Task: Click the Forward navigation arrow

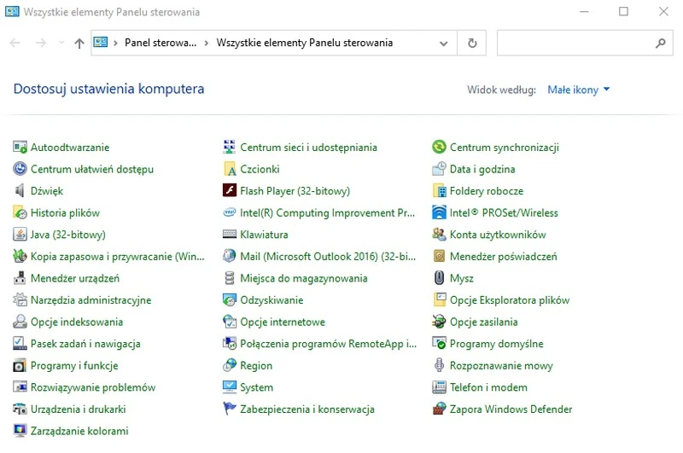Action: coord(40,43)
